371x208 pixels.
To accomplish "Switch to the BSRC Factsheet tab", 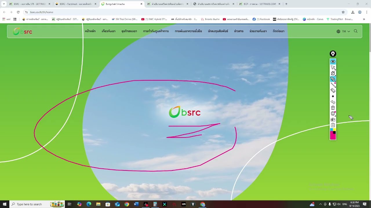I will click(76, 4).
